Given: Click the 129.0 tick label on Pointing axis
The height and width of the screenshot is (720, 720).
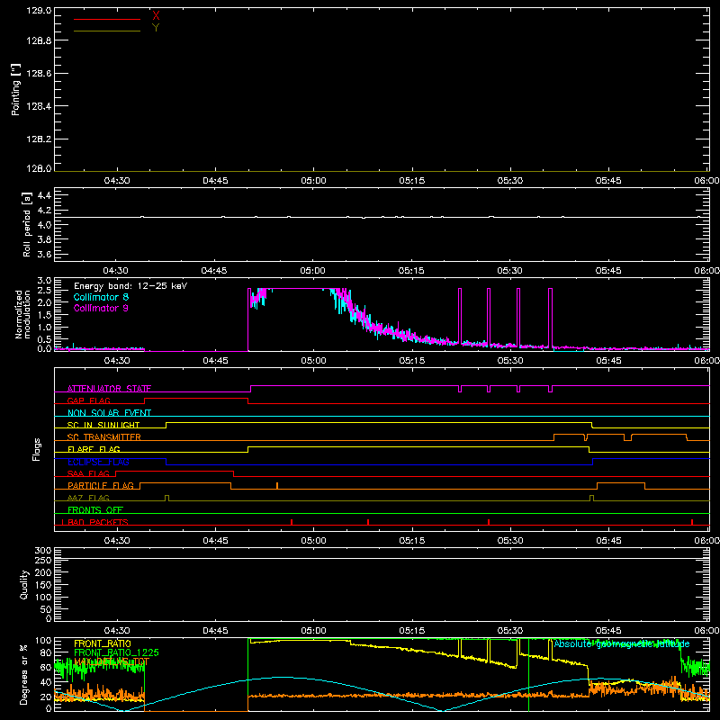Looking at the screenshot, I should click(x=39, y=10).
